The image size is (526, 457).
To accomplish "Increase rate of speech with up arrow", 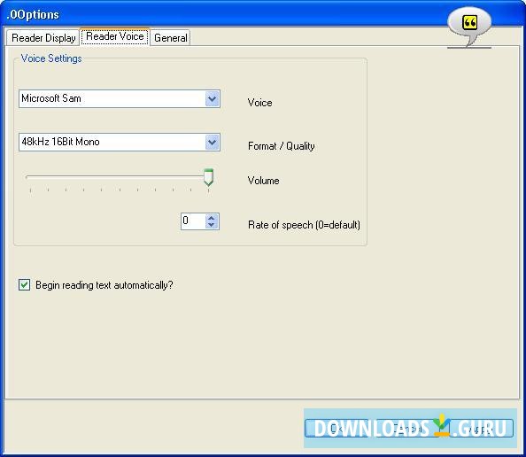I will [212, 218].
